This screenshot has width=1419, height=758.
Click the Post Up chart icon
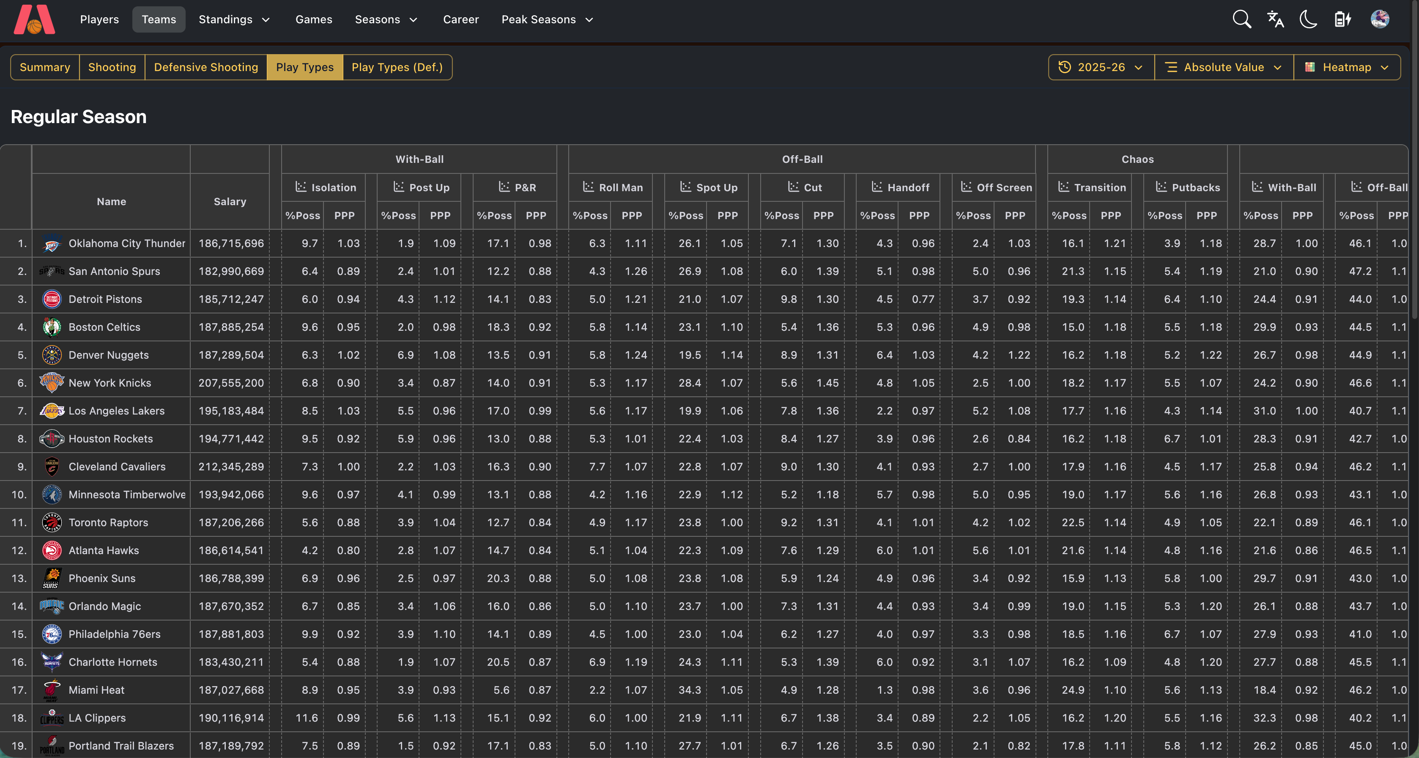(x=399, y=187)
